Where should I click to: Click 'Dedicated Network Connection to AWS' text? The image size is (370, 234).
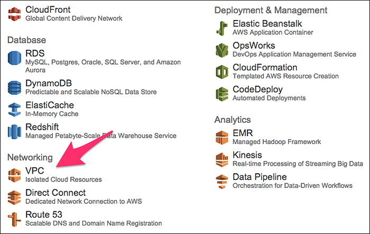click(84, 202)
